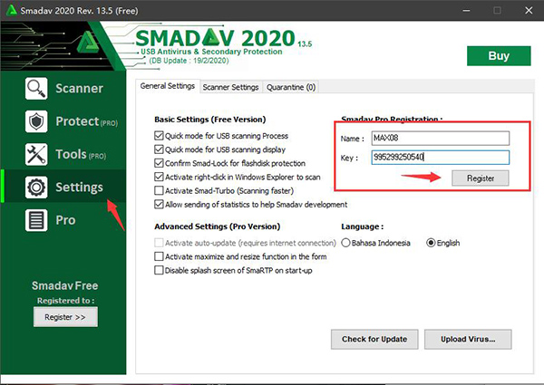Enable Activate maximize and resize function
The height and width of the screenshot is (385, 544).
click(159, 256)
